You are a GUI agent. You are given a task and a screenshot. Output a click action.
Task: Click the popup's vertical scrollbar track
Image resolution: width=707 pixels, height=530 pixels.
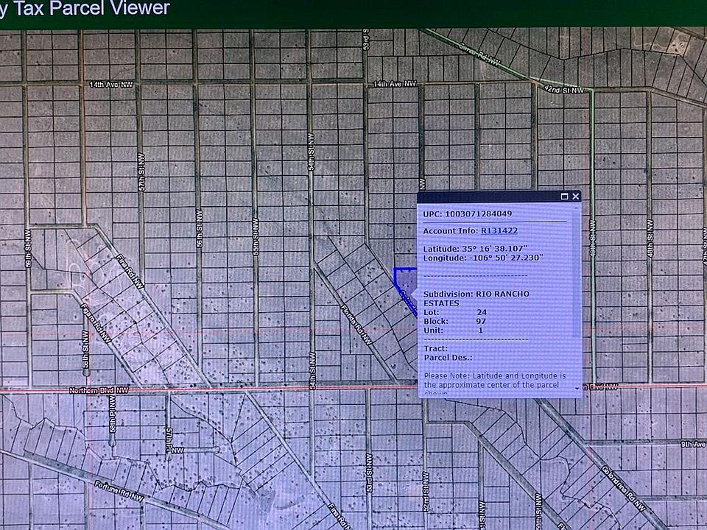pyautogui.click(x=577, y=294)
